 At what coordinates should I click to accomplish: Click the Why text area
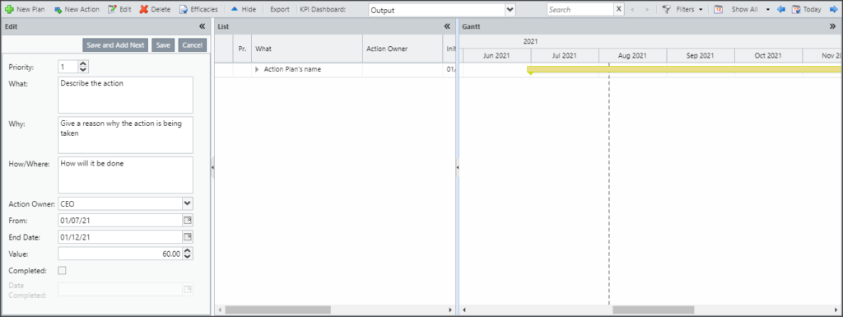click(125, 135)
